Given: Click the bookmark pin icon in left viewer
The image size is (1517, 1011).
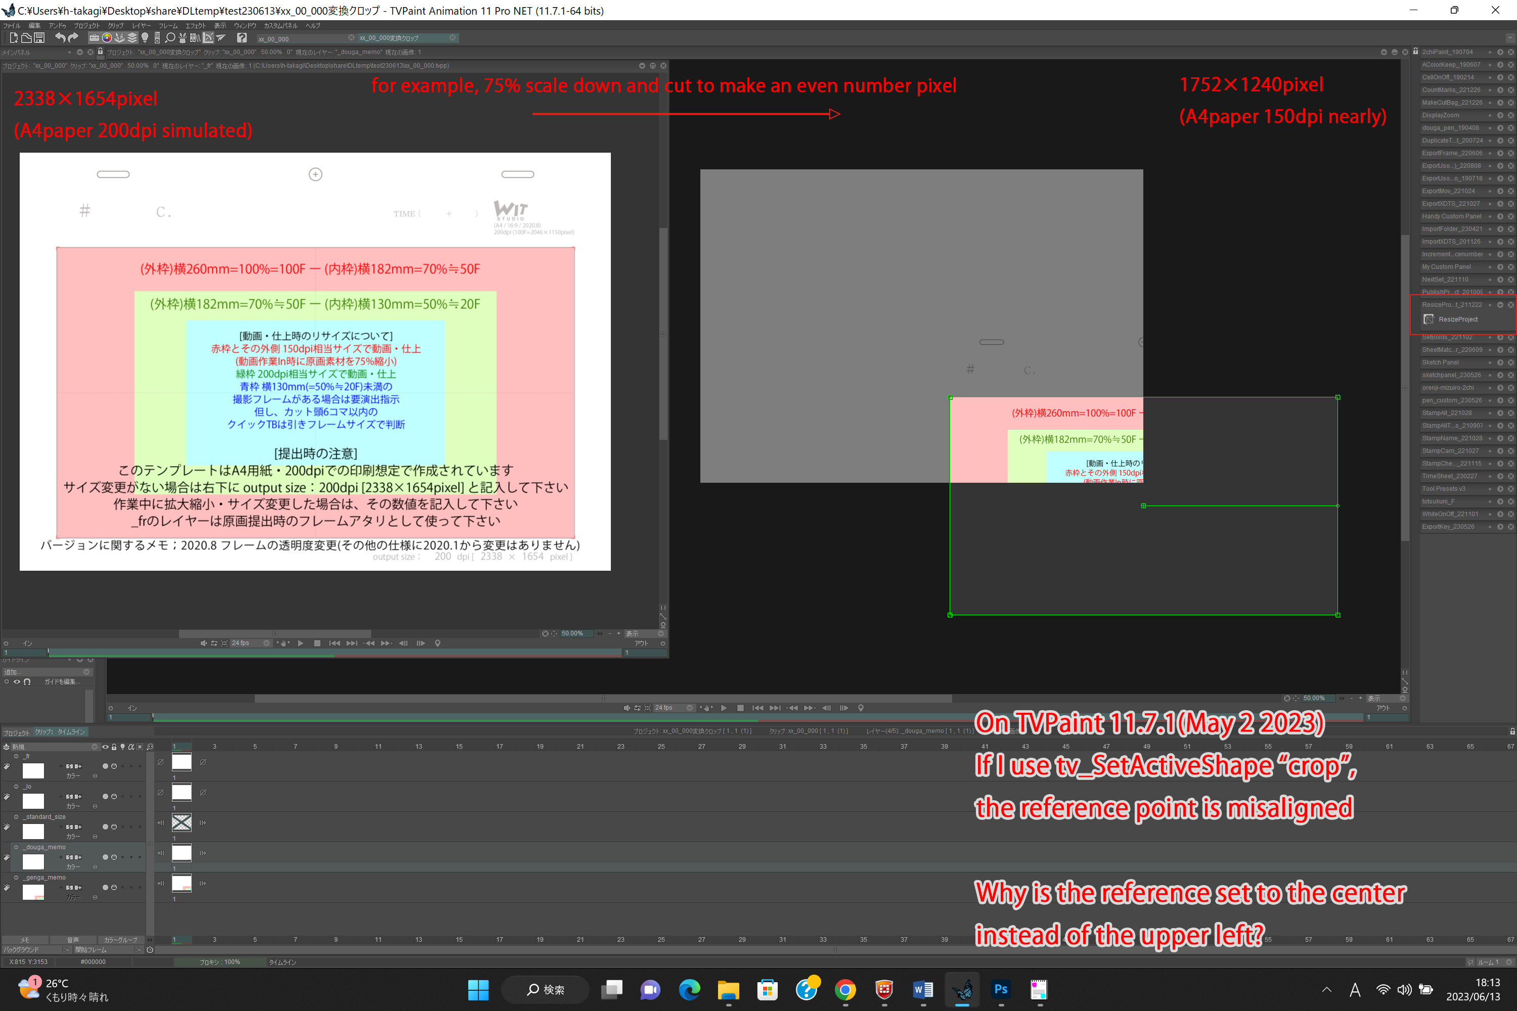Looking at the screenshot, I should point(438,644).
